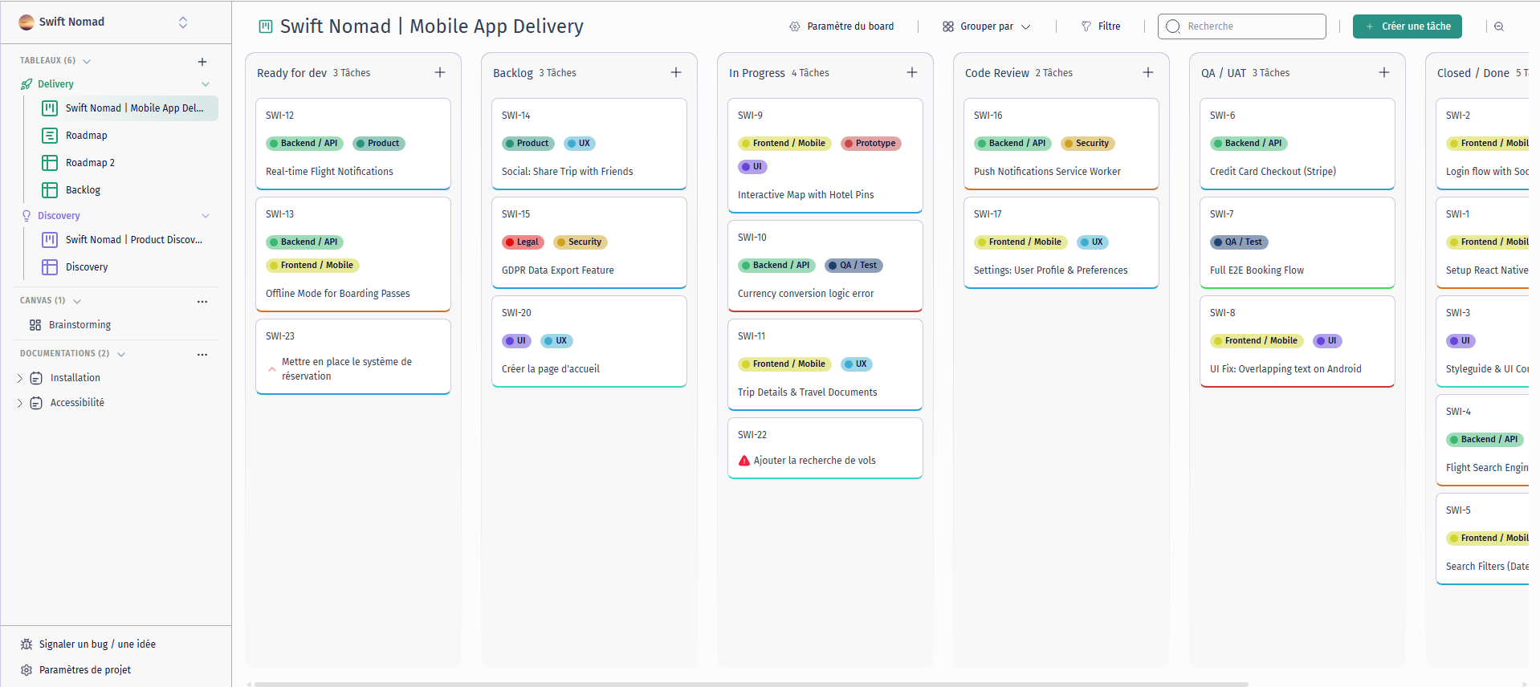
Task: Add a task to the In Progress column
Action: pyautogui.click(x=912, y=72)
